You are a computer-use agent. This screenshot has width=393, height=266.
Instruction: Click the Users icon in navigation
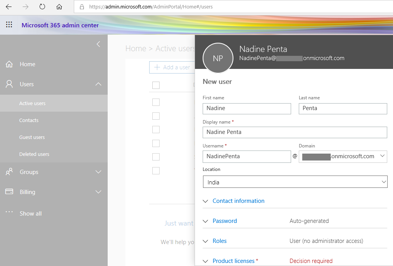point(9,84)
